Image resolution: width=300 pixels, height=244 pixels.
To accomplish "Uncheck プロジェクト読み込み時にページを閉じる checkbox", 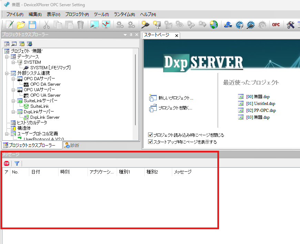I will pyautogui.click(x=150, y=135).
